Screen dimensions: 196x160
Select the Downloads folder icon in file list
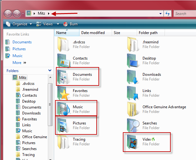[x=133, y=77]
